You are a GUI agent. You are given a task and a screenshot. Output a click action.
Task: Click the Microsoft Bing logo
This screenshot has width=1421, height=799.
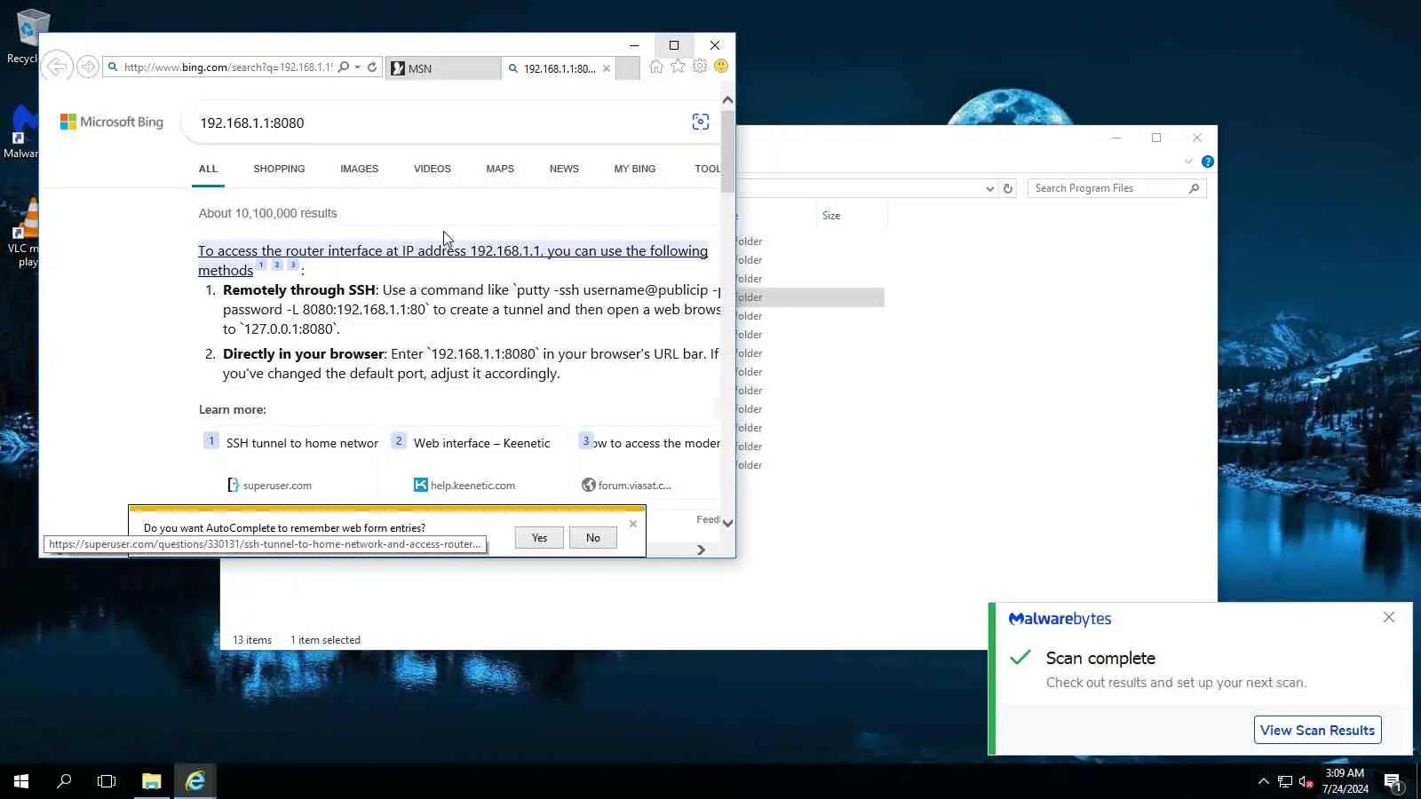(112, 123)
